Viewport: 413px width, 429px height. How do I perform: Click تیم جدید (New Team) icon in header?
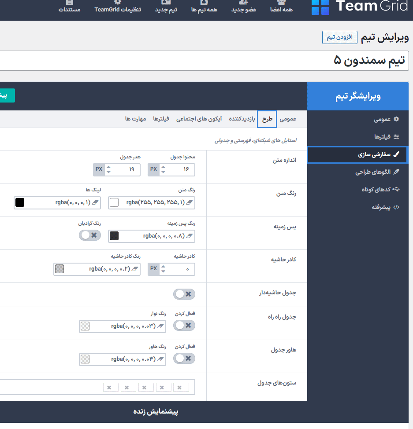click(x=166, y=3)
